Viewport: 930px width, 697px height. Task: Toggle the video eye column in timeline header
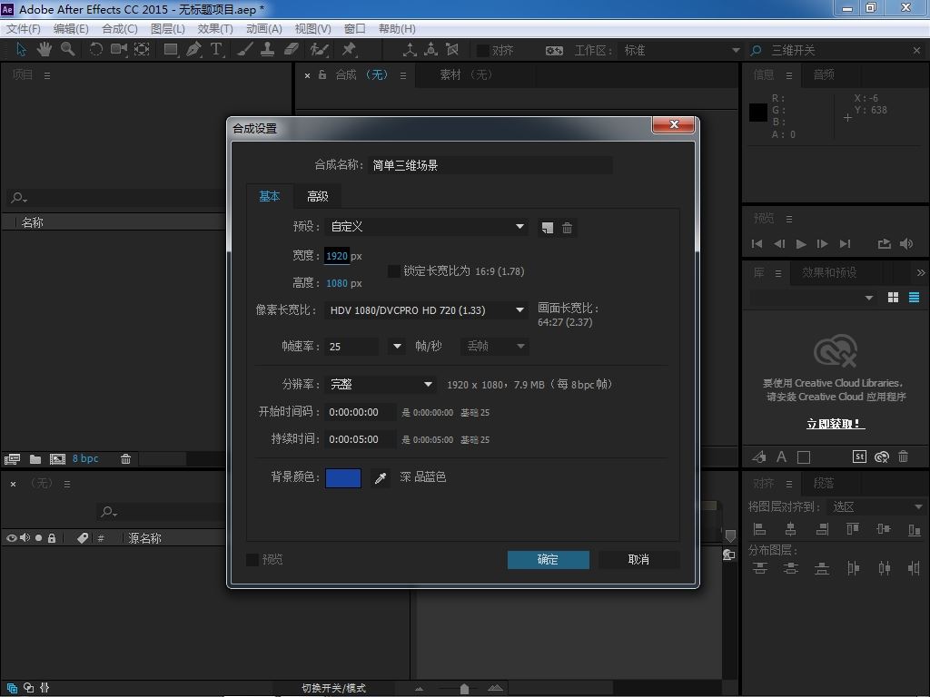(11, 538)
